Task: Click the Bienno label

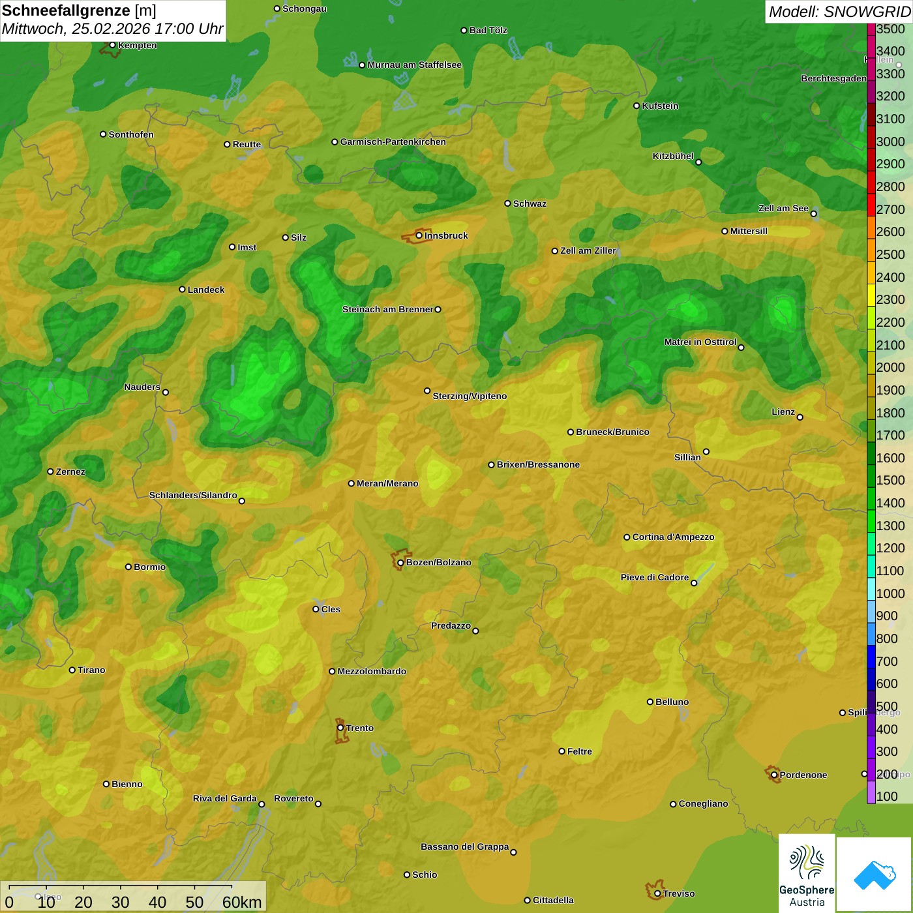Action: [x=127, y=784]
